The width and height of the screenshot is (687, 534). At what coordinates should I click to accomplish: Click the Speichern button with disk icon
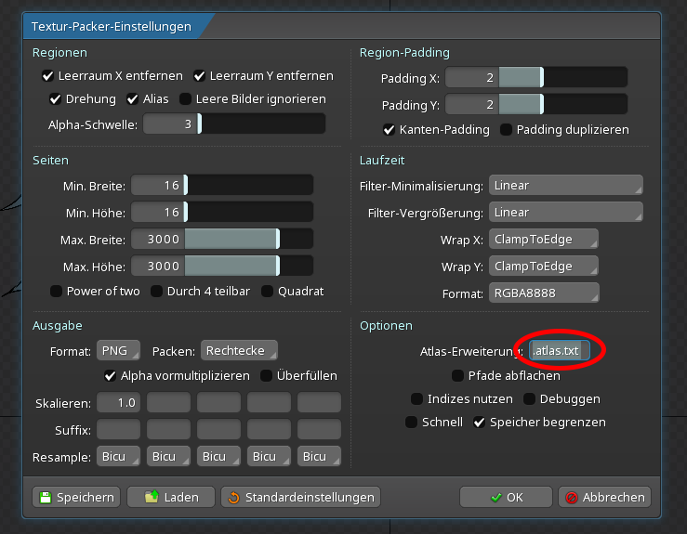[x=76, y=497]
